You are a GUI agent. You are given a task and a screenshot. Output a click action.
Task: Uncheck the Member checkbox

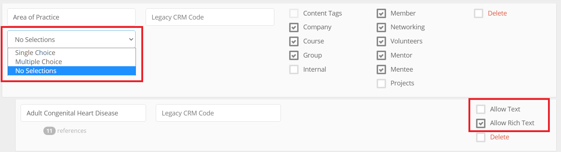381,13
